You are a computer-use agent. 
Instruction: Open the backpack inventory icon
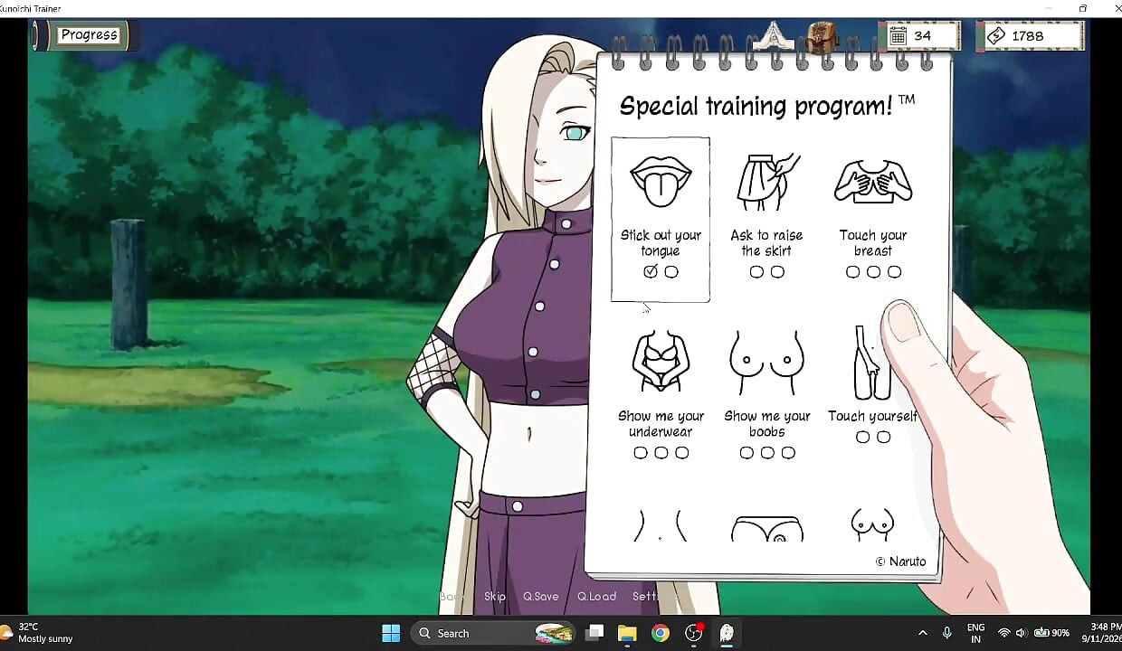coord(822,37)
